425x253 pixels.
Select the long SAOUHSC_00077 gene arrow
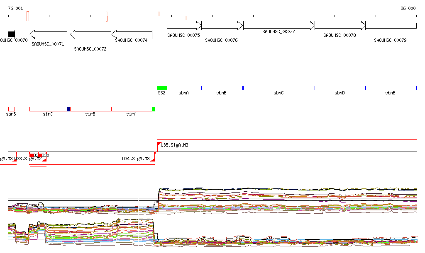point(279,26)
